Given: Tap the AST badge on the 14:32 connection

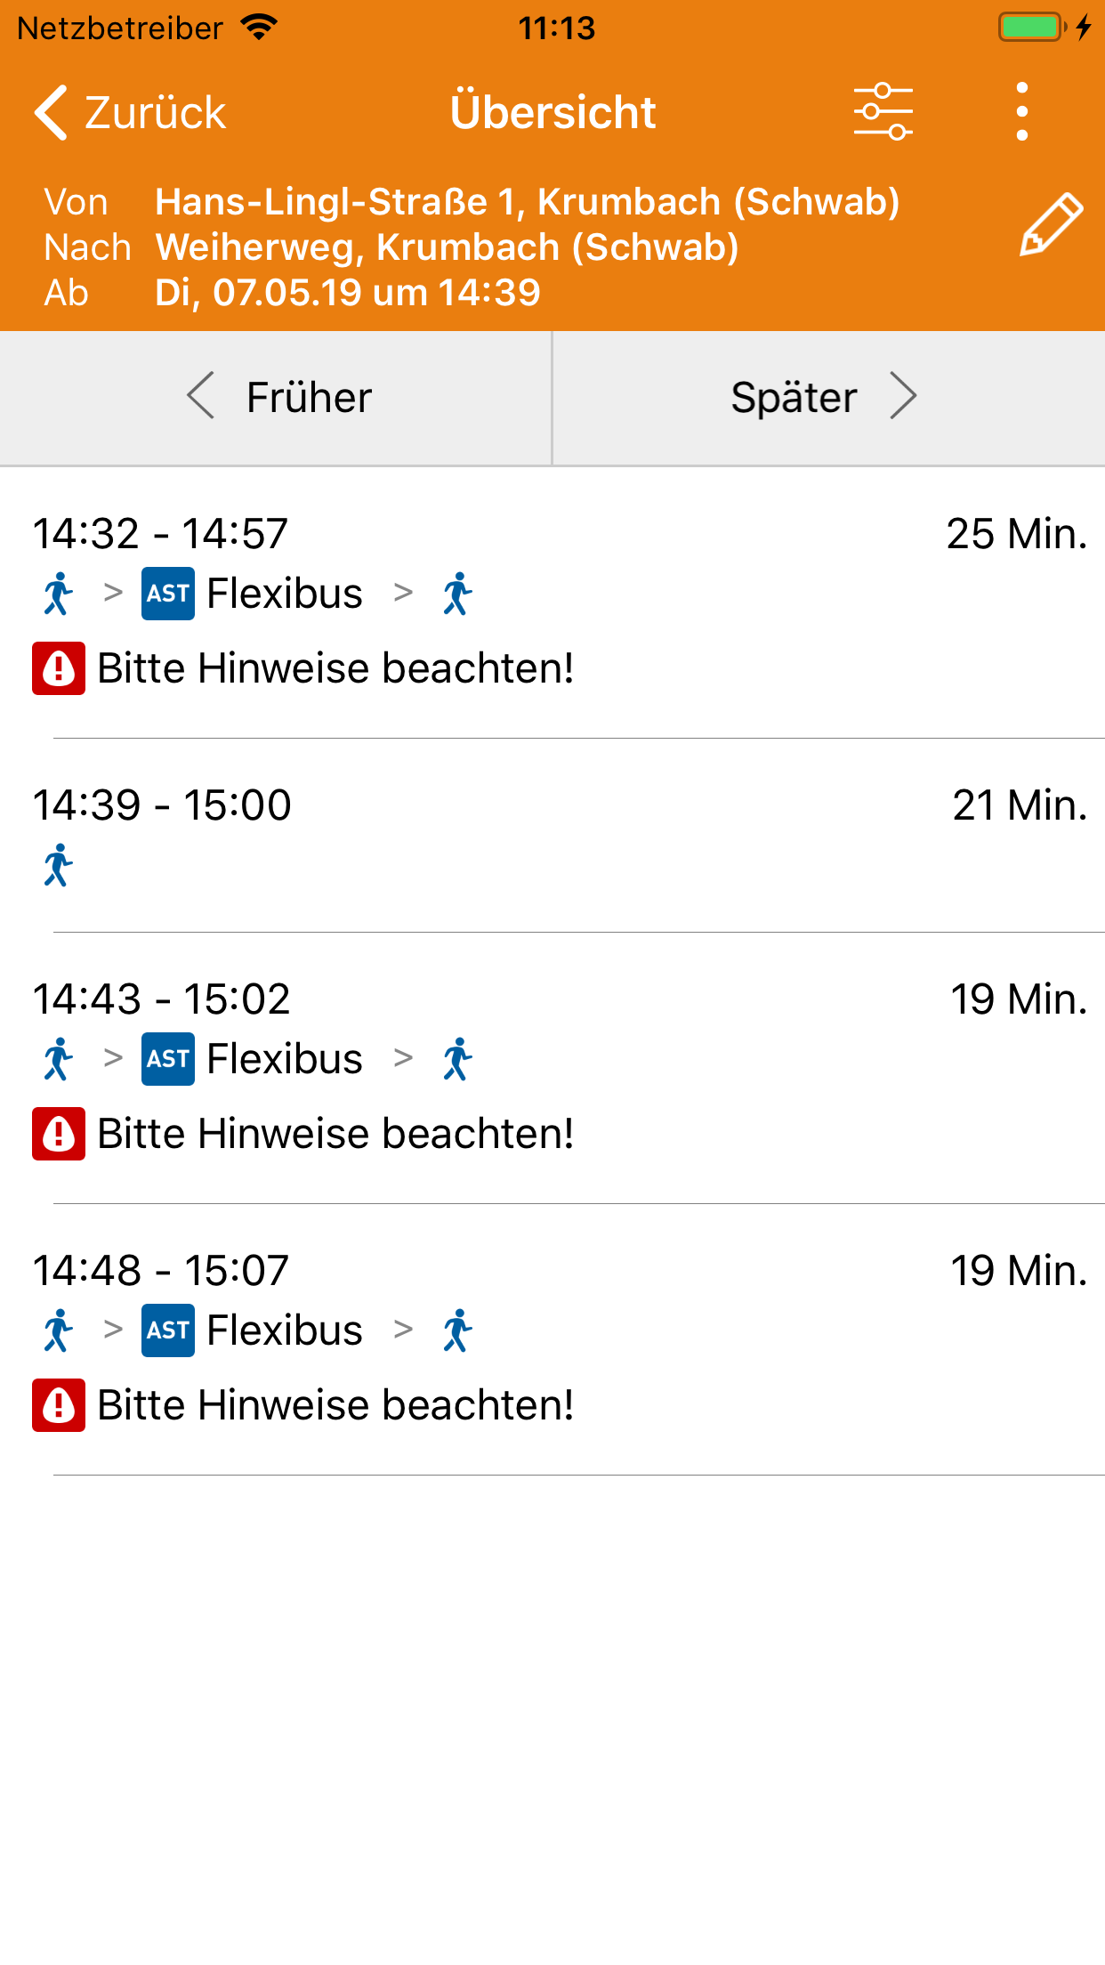Looking at the screenshot, I should coord(168,594).
